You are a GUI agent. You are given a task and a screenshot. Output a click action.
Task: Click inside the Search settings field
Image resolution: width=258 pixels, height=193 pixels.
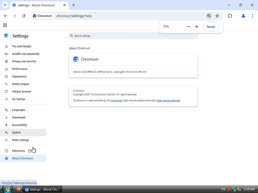tap(133, 36)
